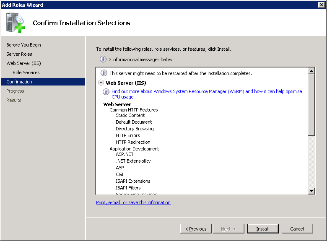Navigate to Role Services step
The height and width of the screenshot is (241, 327).
[26, 73]
